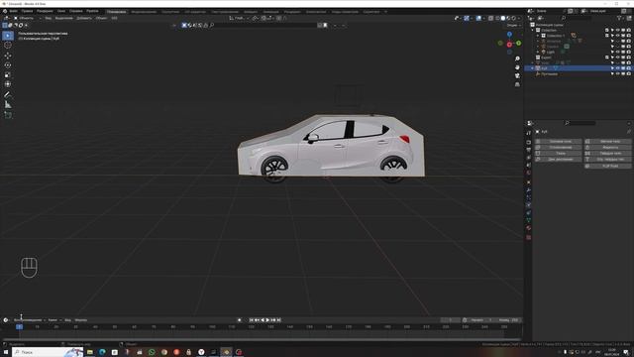Open the Добавить menu in viewport header
The width and height of the screenshot is (634, 357).
84,18
